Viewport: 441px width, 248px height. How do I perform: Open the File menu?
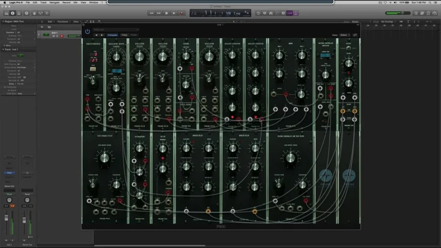coord(27,2)
